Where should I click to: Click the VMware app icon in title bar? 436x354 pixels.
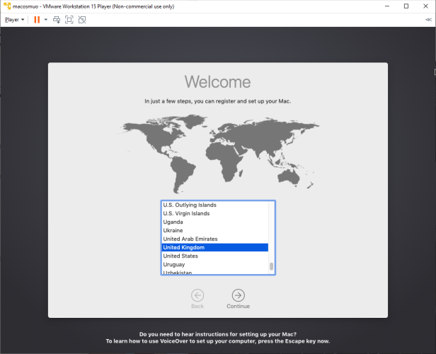click(6, 6)
